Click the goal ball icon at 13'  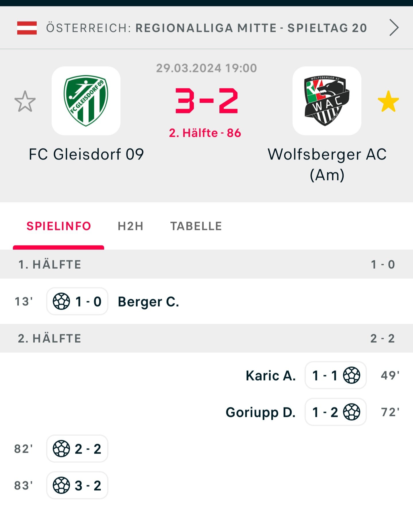[x=61, y=301]
